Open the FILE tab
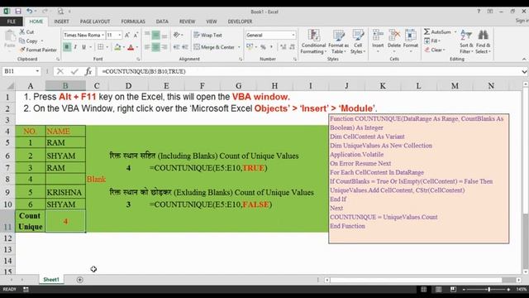This screenshot has width=529, height=298. pyautogui.click(x=11, y=22)
